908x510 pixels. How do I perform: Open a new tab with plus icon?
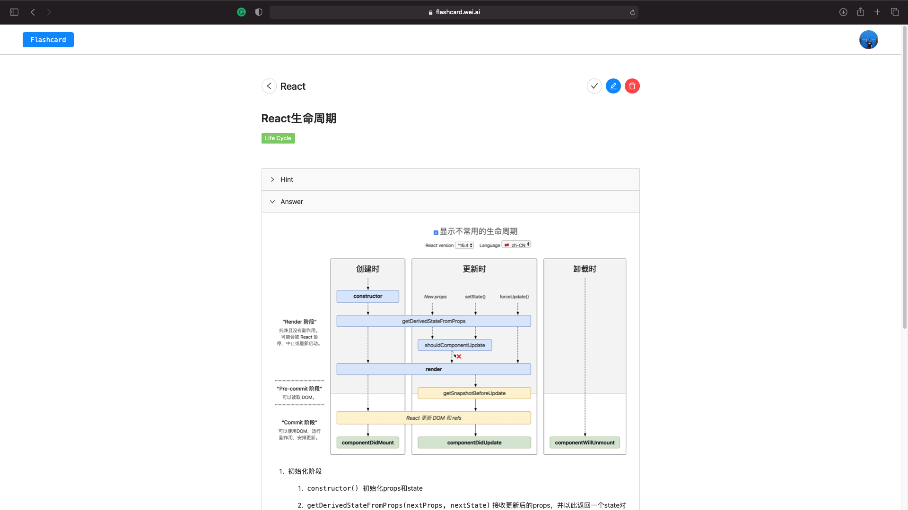click(877, 12)
